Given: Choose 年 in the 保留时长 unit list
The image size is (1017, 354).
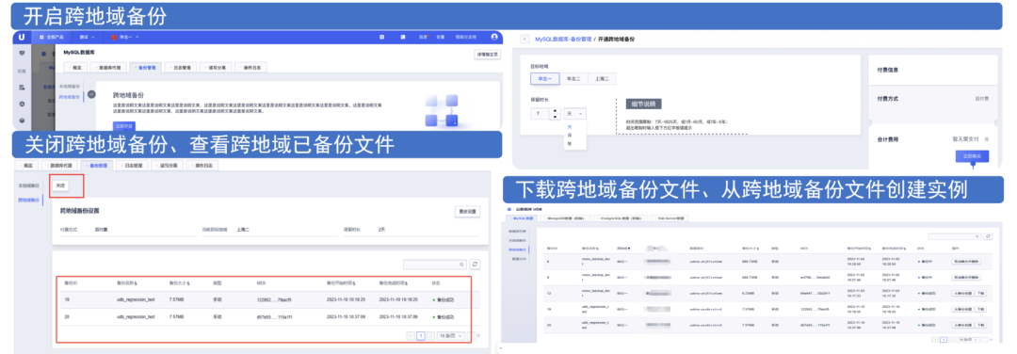Looking at the screenshot, I should [570, 144].
